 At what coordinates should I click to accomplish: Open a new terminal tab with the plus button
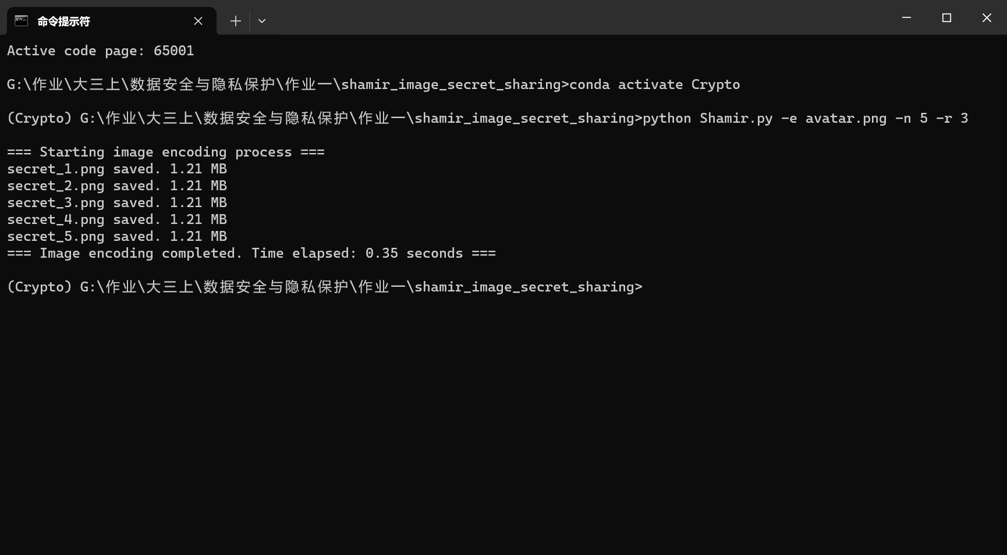(x=235, y=21)
